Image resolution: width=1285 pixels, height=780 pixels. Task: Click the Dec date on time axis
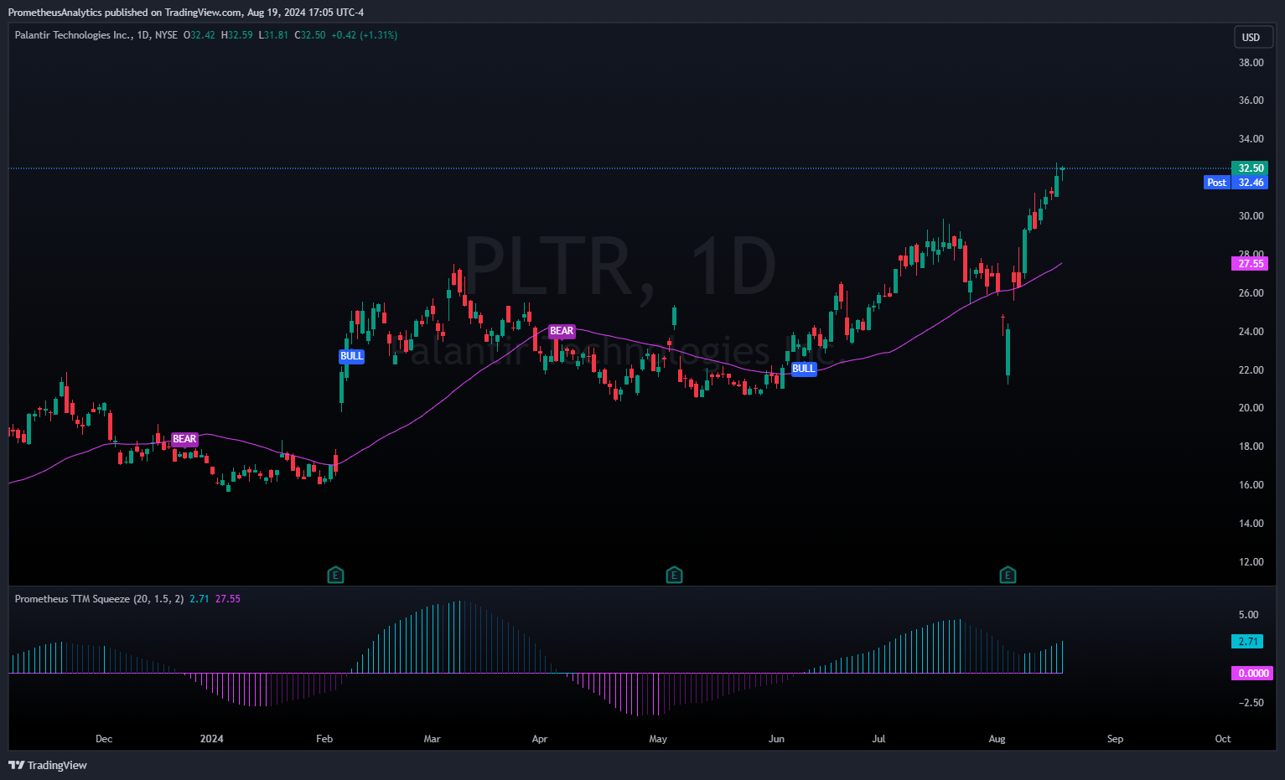104,739
